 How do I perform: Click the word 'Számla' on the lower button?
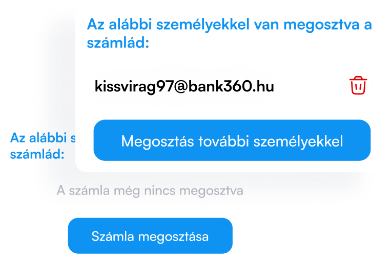click(113, 236)
